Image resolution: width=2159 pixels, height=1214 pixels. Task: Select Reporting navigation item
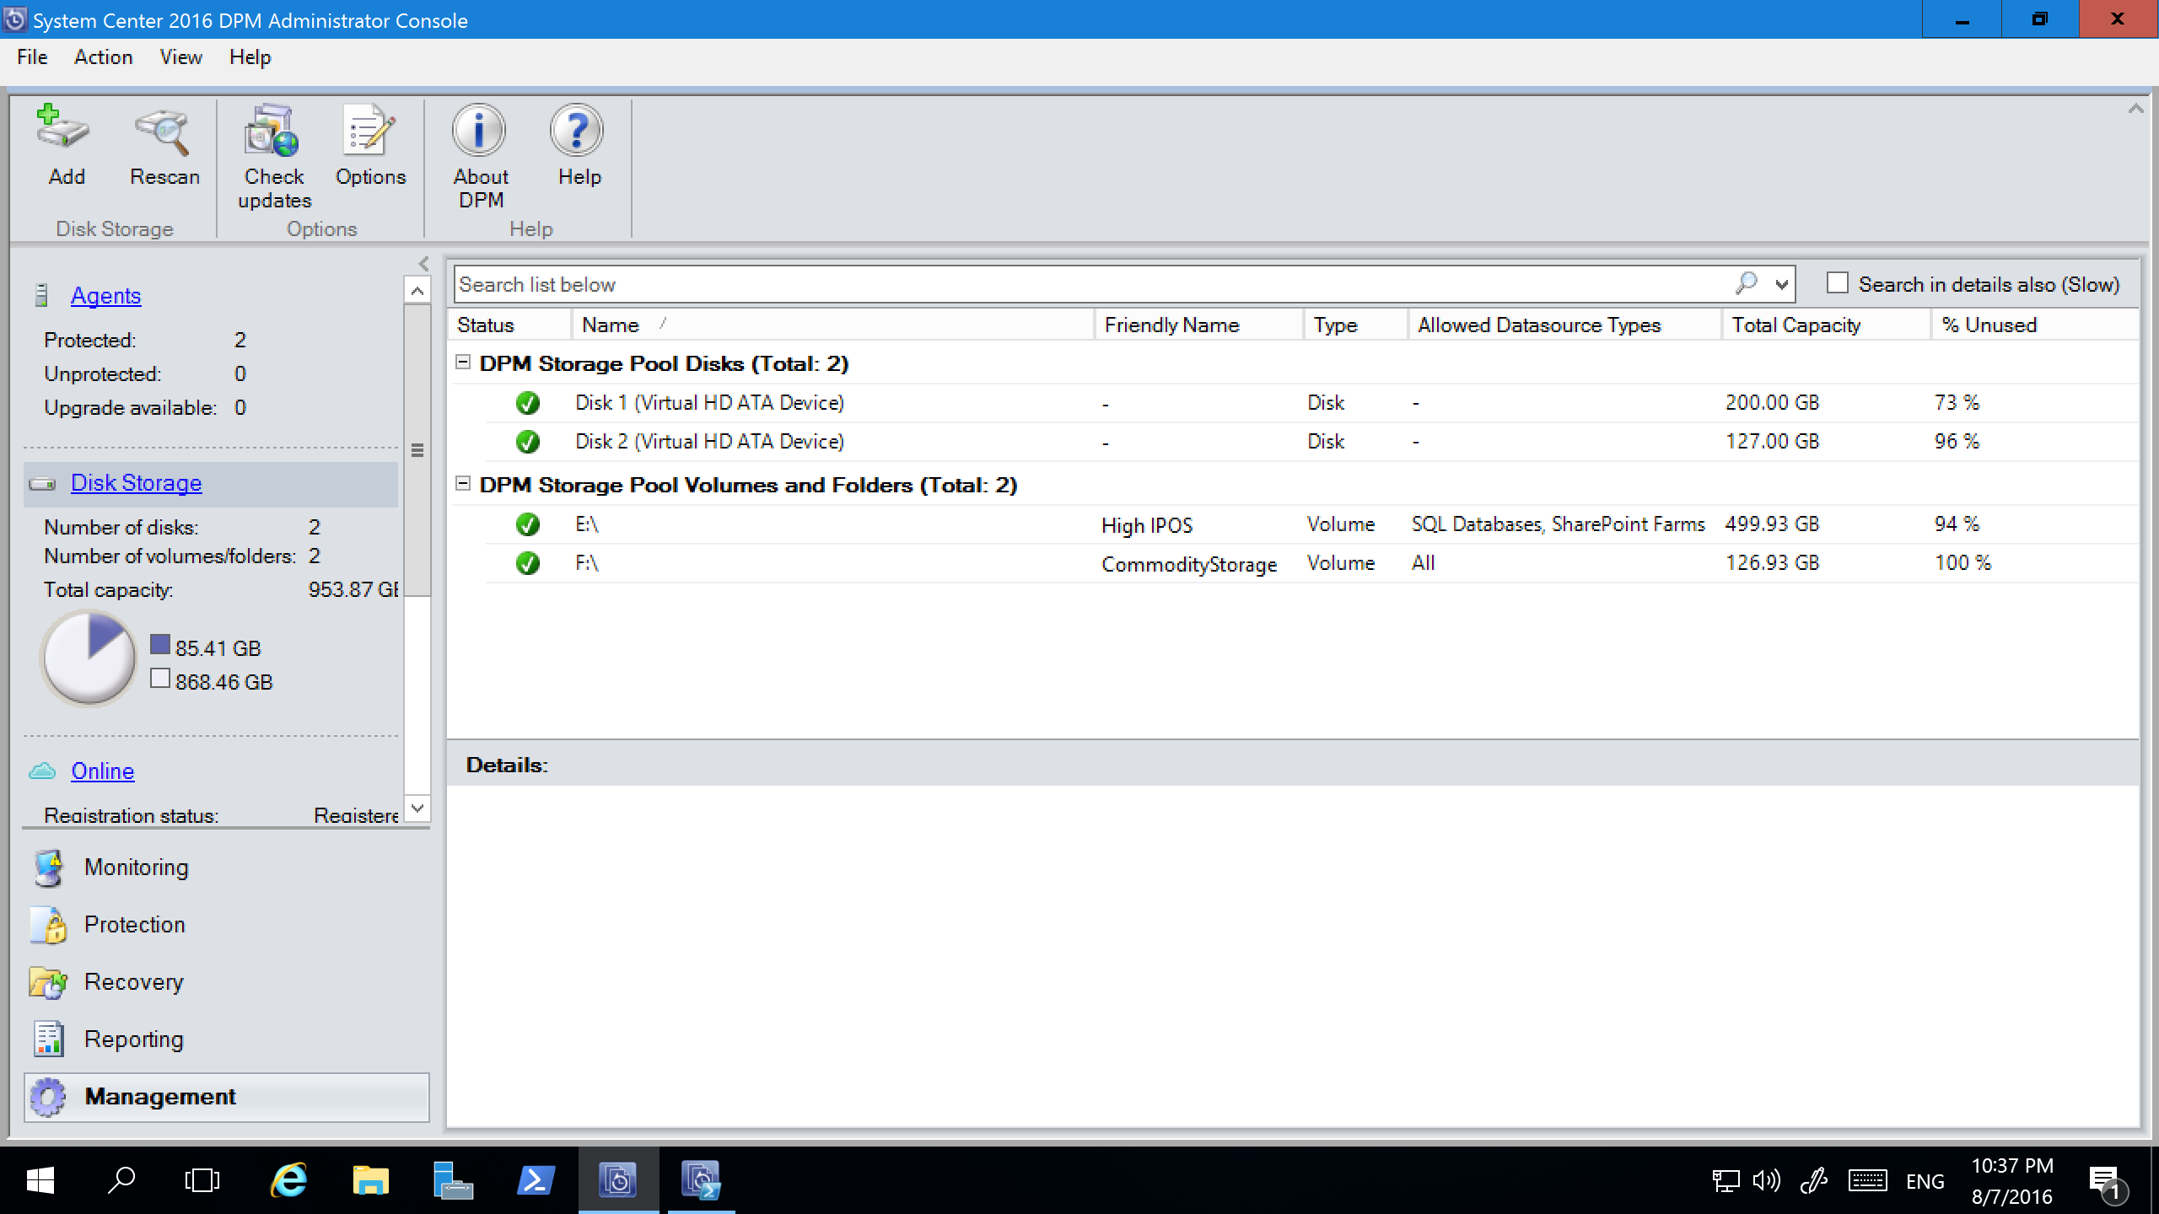click(x=133, y=1038)
